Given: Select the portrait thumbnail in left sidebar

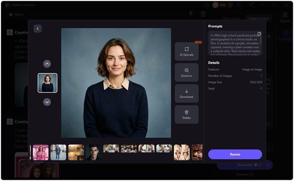Looking at the screenshot, I should (x=48, y=83).
